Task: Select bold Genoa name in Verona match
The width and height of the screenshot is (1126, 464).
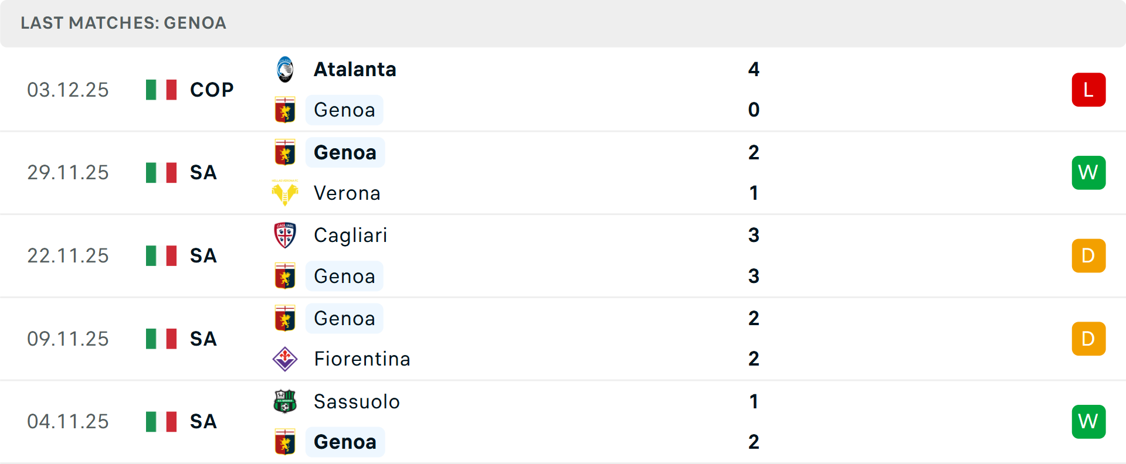Action: click(x=345, y=152)
